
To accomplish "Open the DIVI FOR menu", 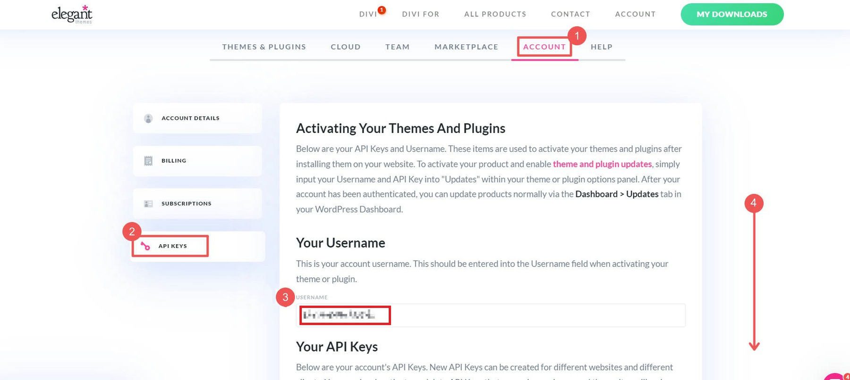I will point(421,14).
